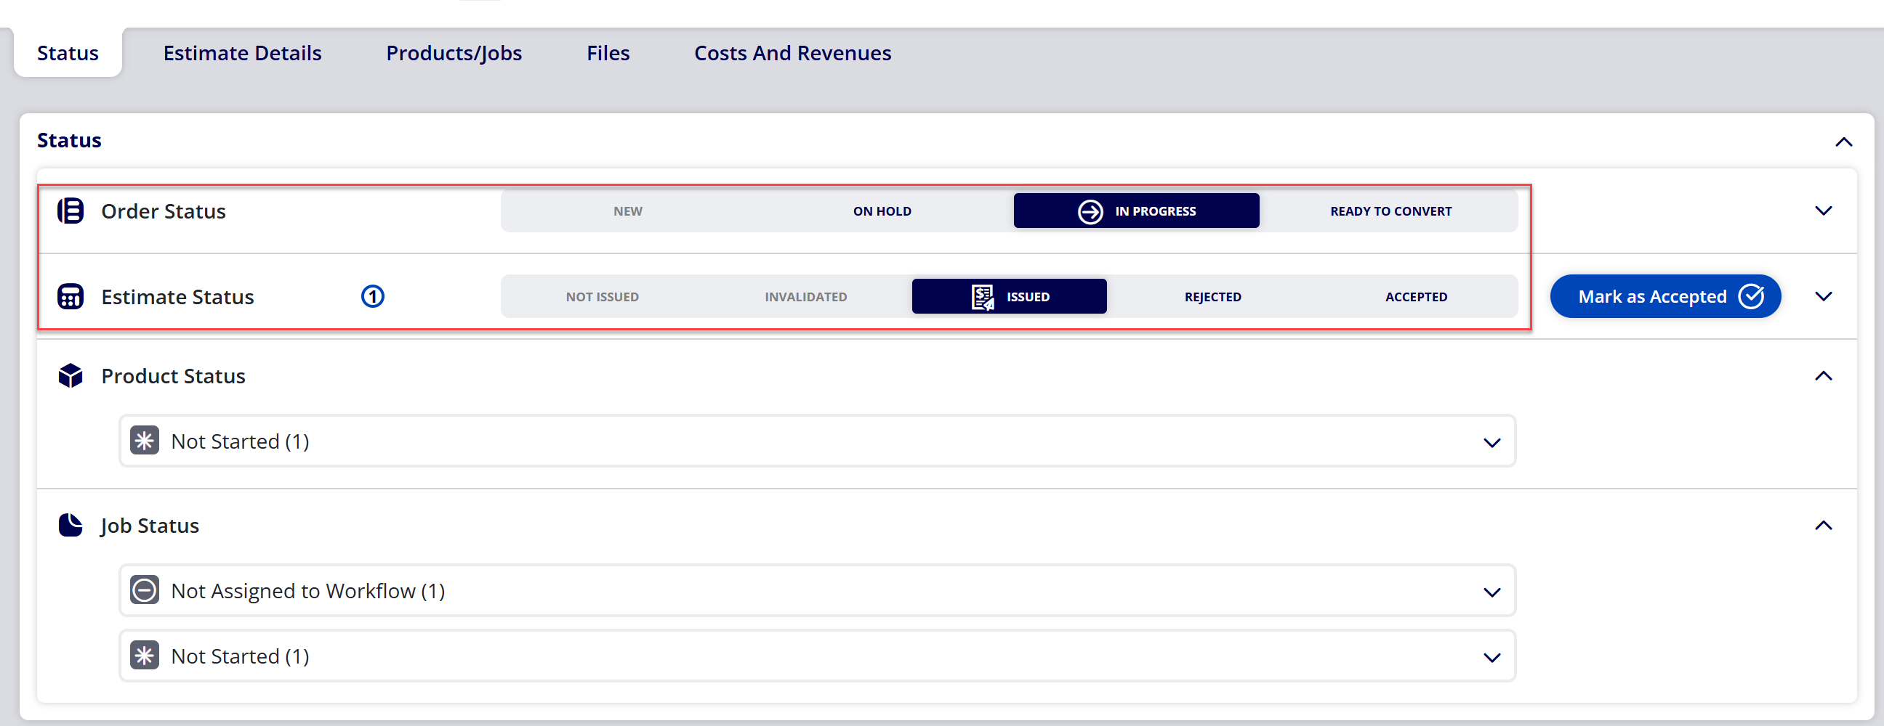Click the asterisk icon in Job Status Not Started row
The width and height of the screenshot is (1884, 726).
145,656
